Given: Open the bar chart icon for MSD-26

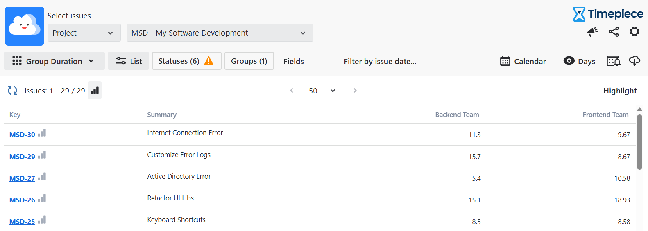Looking at the screenshot, I should (x=42, y=198).
